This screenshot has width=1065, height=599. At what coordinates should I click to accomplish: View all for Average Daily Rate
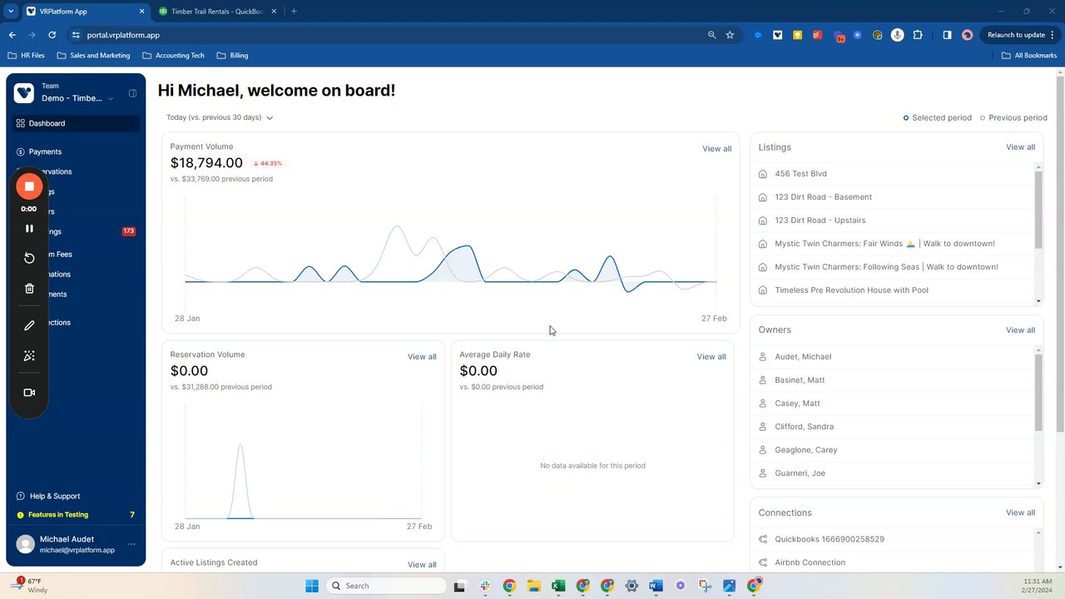click(711, 357)
